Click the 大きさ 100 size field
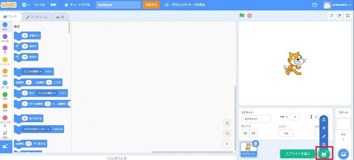 tap(286, 133)
